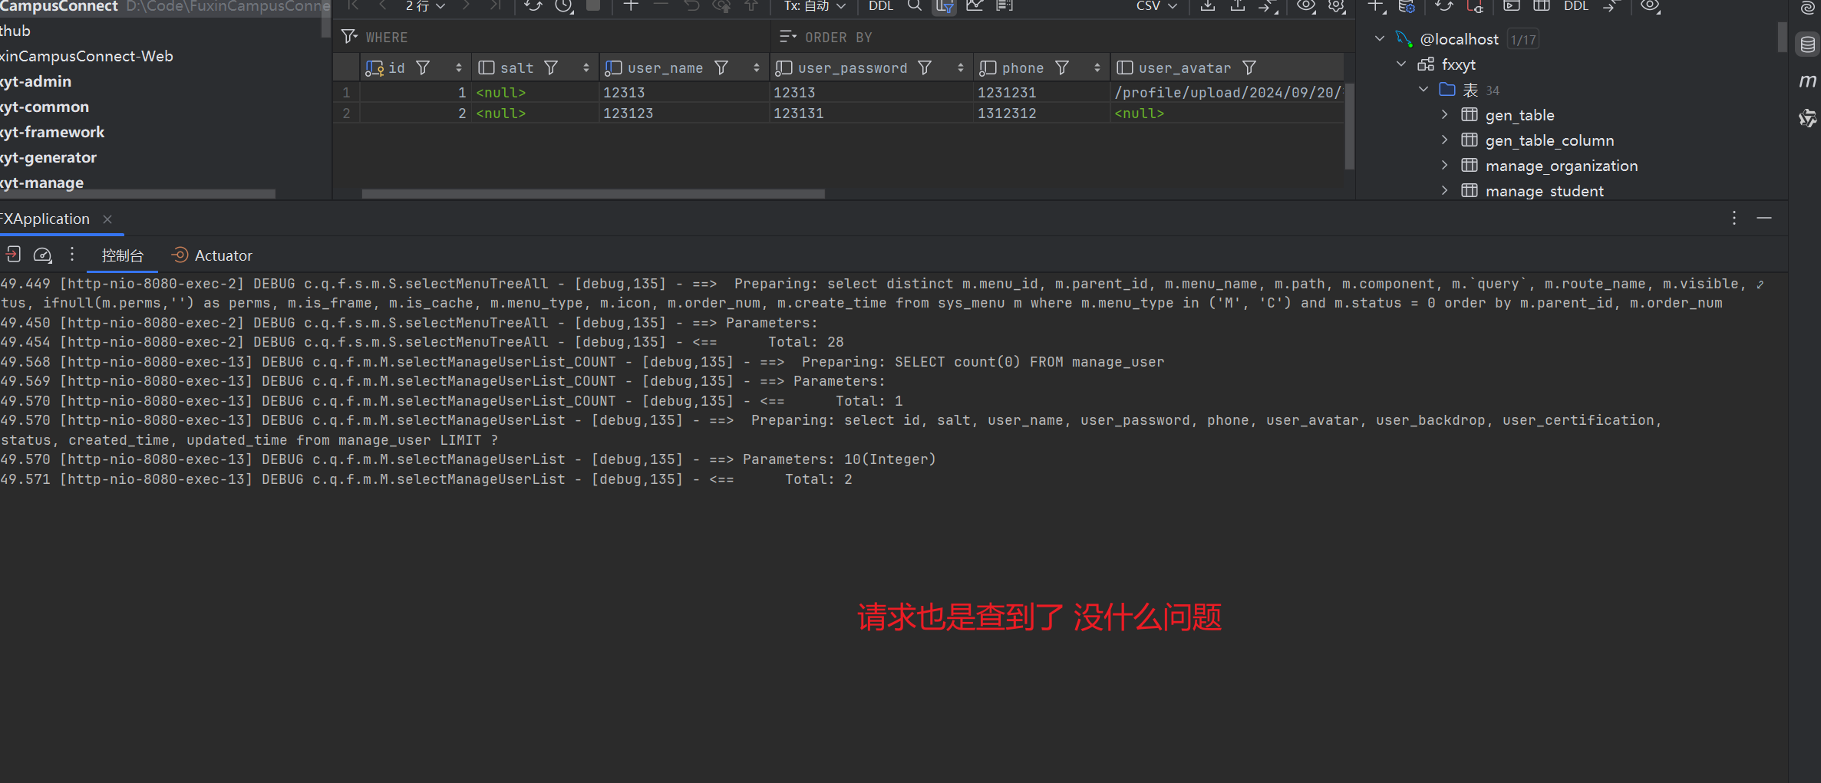Open database panel view options eye icon
The width and height of the screenshot is (1821, 783).
(x=1650, y=6)
